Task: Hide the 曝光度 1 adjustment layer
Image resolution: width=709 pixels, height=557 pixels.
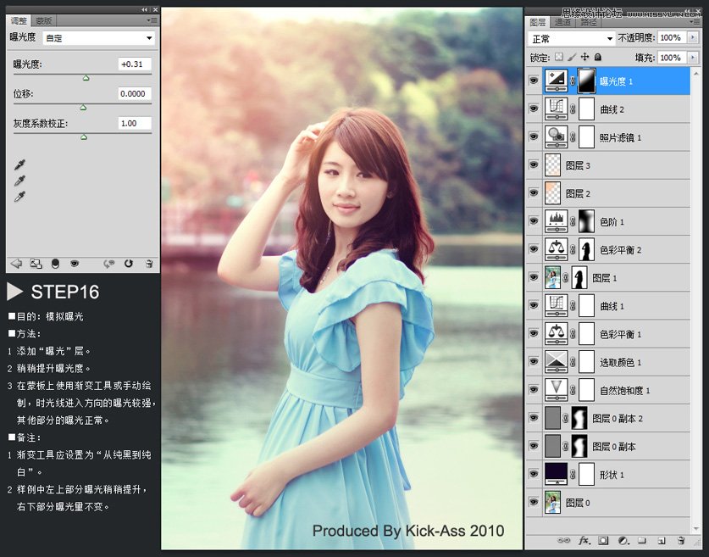Action: coord(535,81)
